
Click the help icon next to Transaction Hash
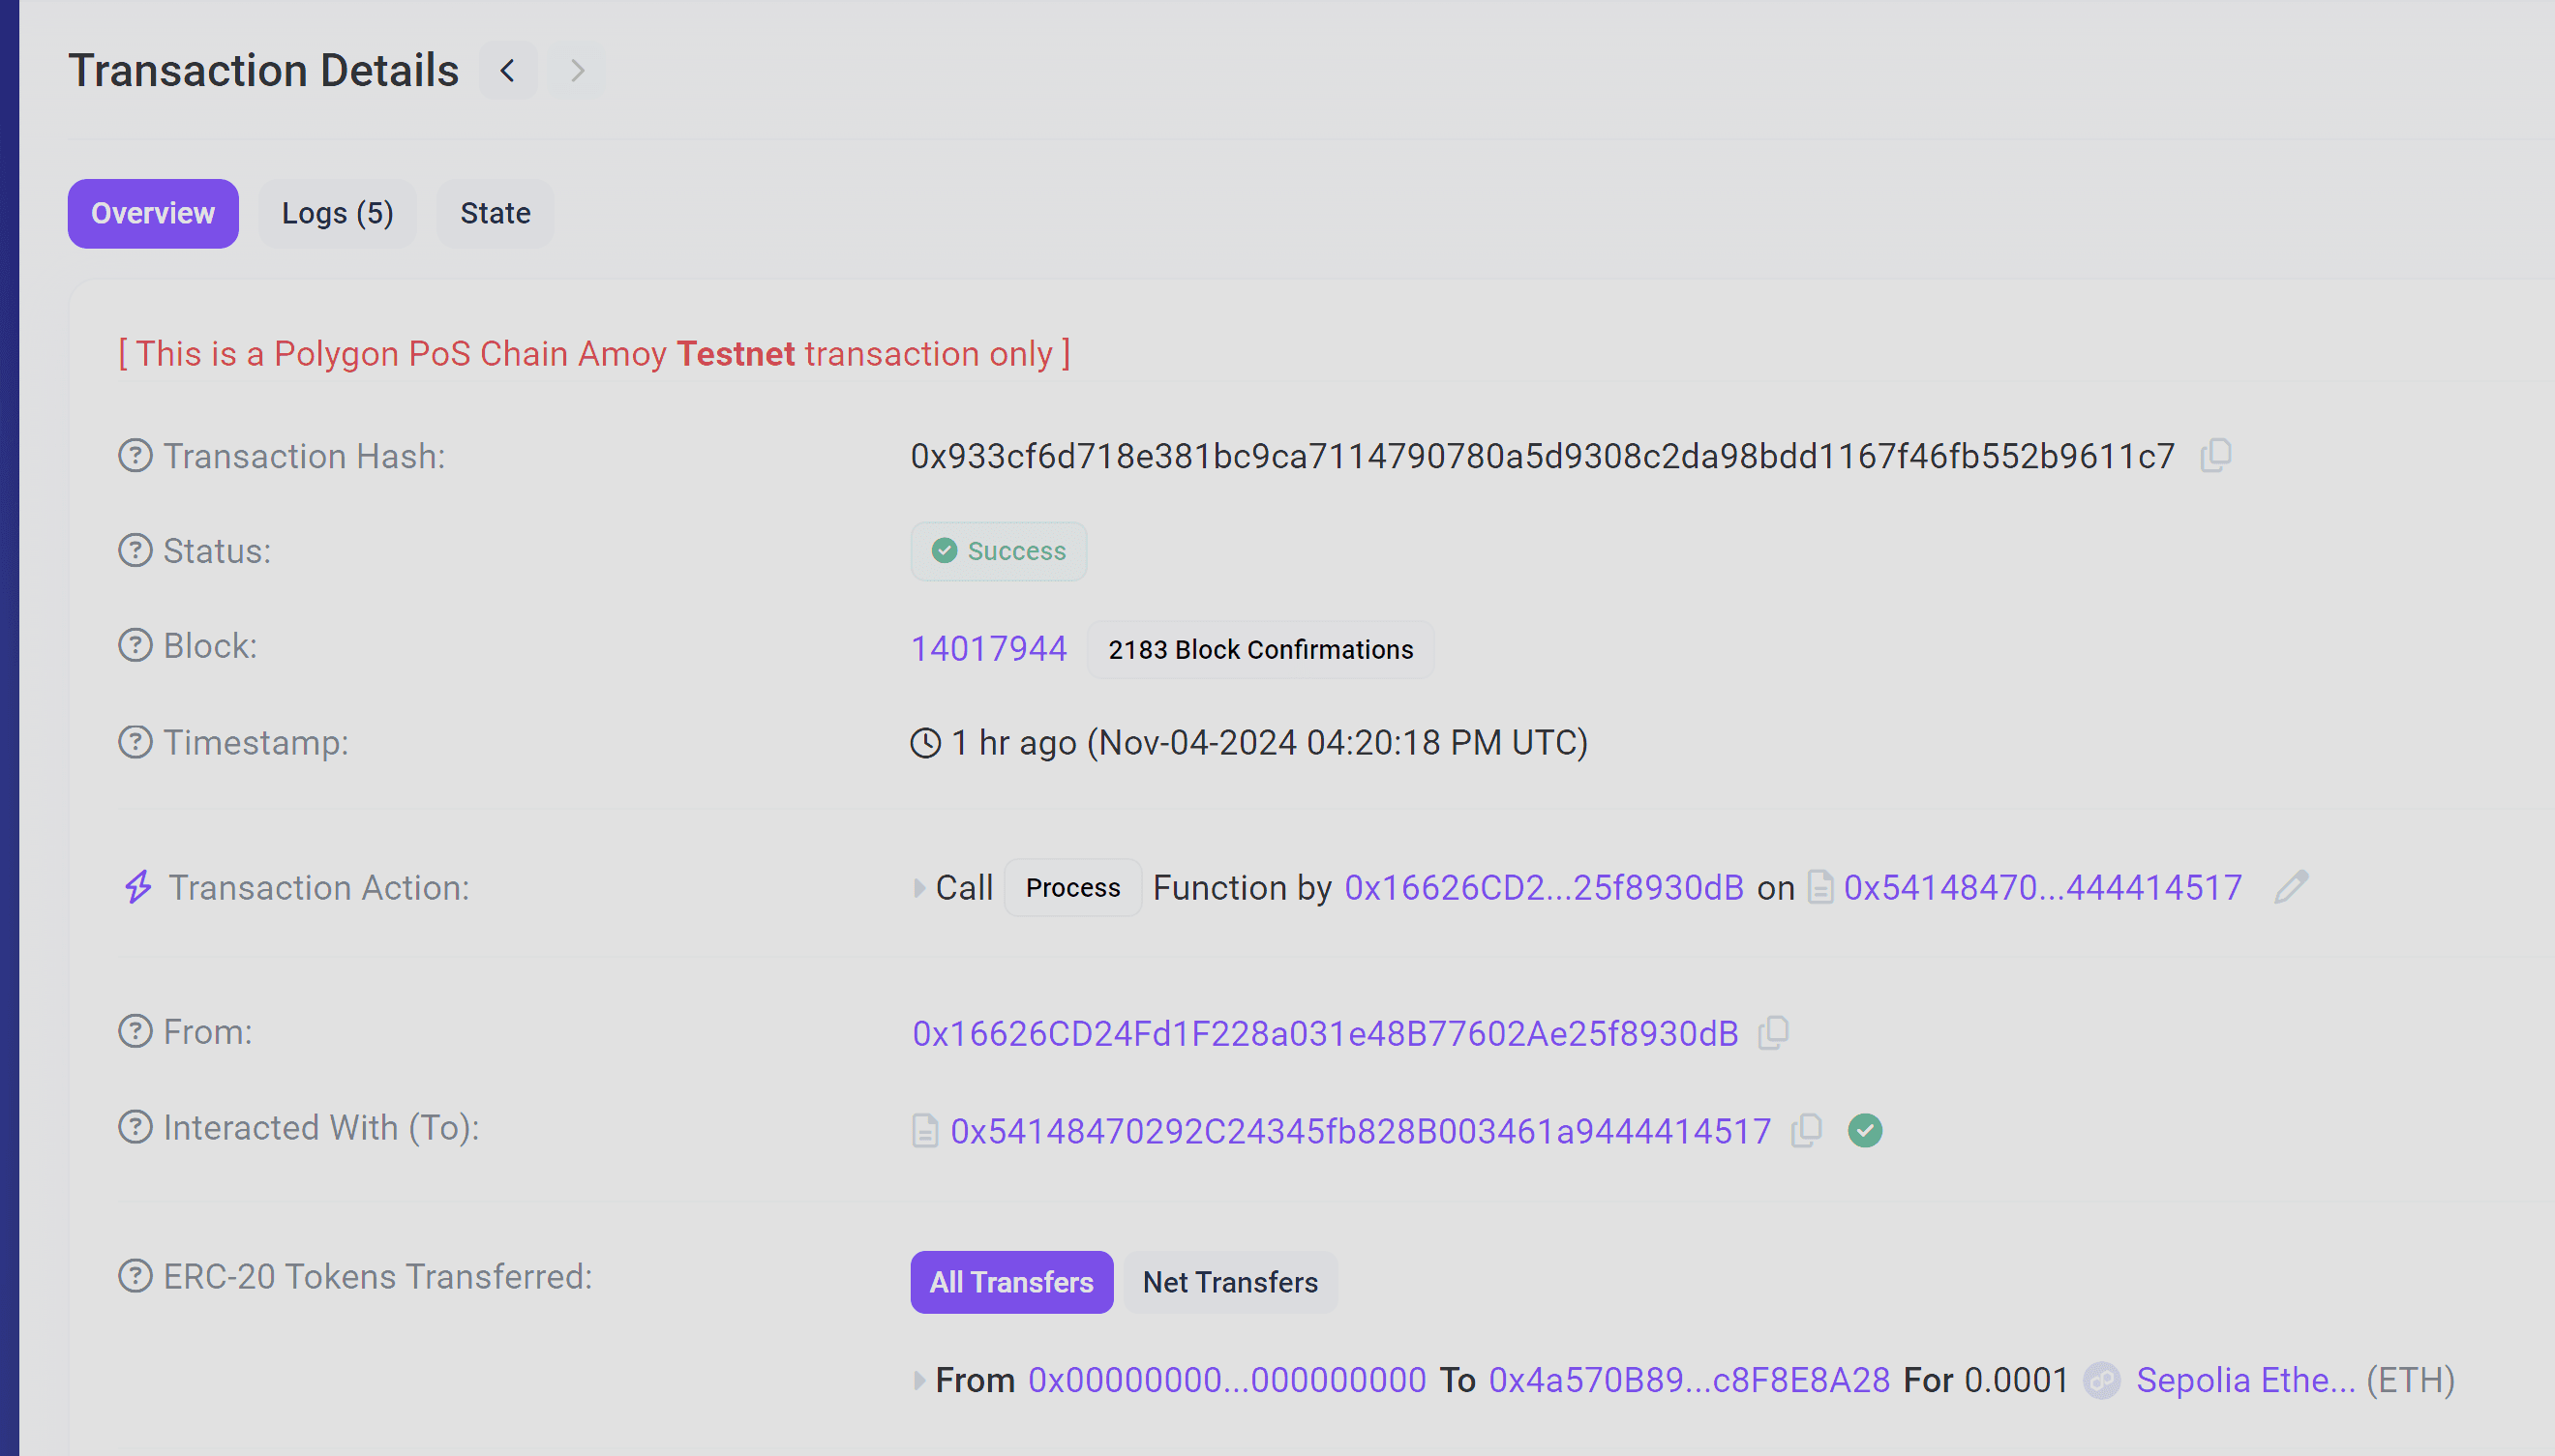(x=135, y=456)
